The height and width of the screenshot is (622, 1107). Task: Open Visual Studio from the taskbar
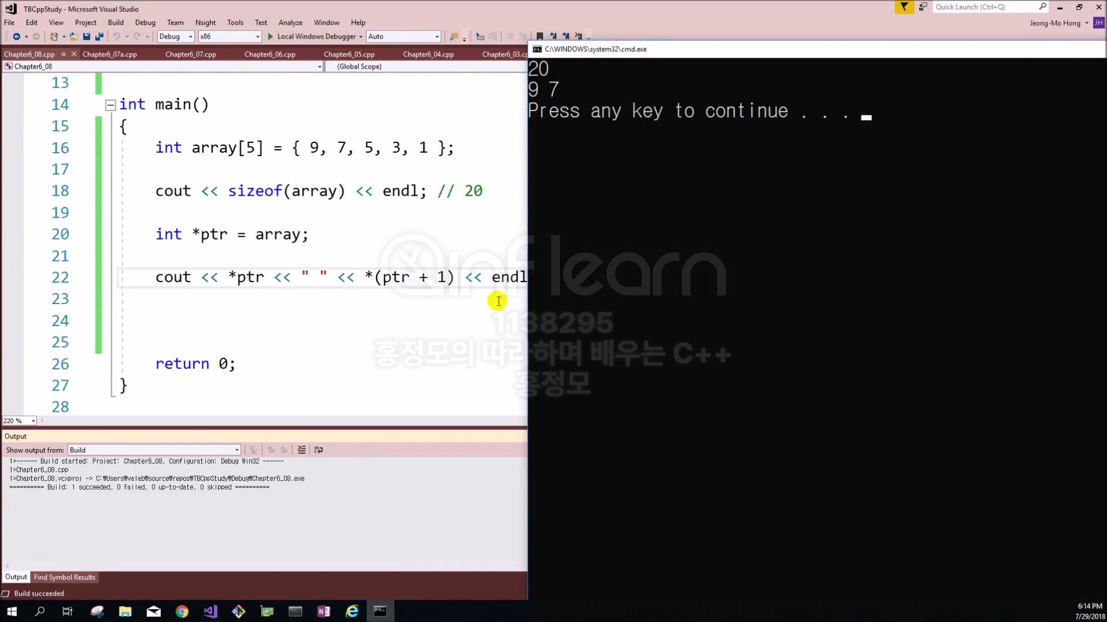point(210,611)
